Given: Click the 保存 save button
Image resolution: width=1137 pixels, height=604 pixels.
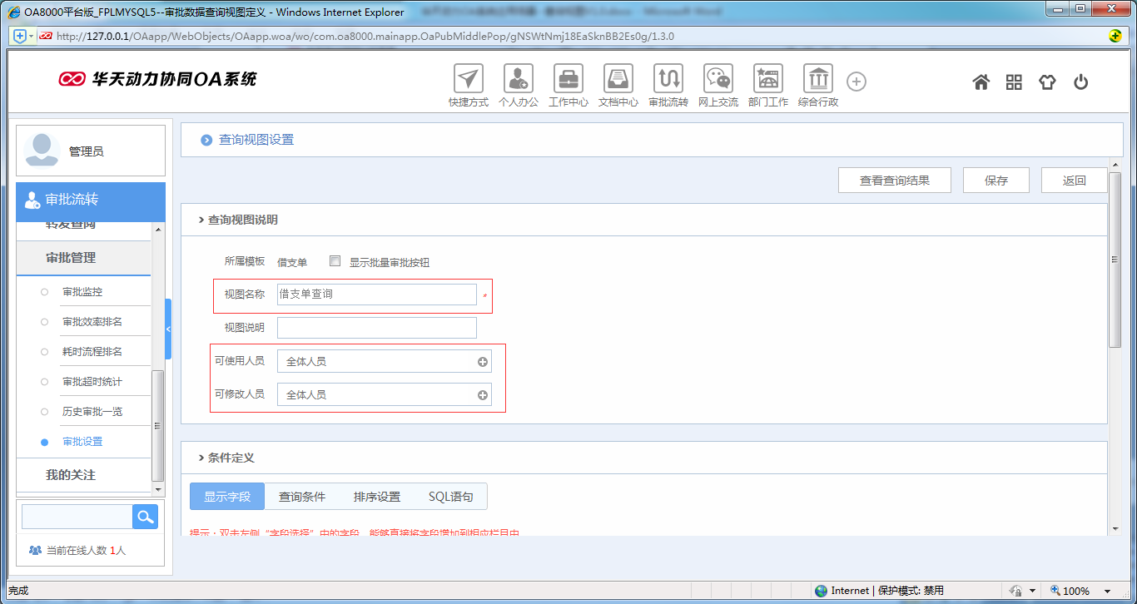Looking at the screenshot, I should (995, 180).
